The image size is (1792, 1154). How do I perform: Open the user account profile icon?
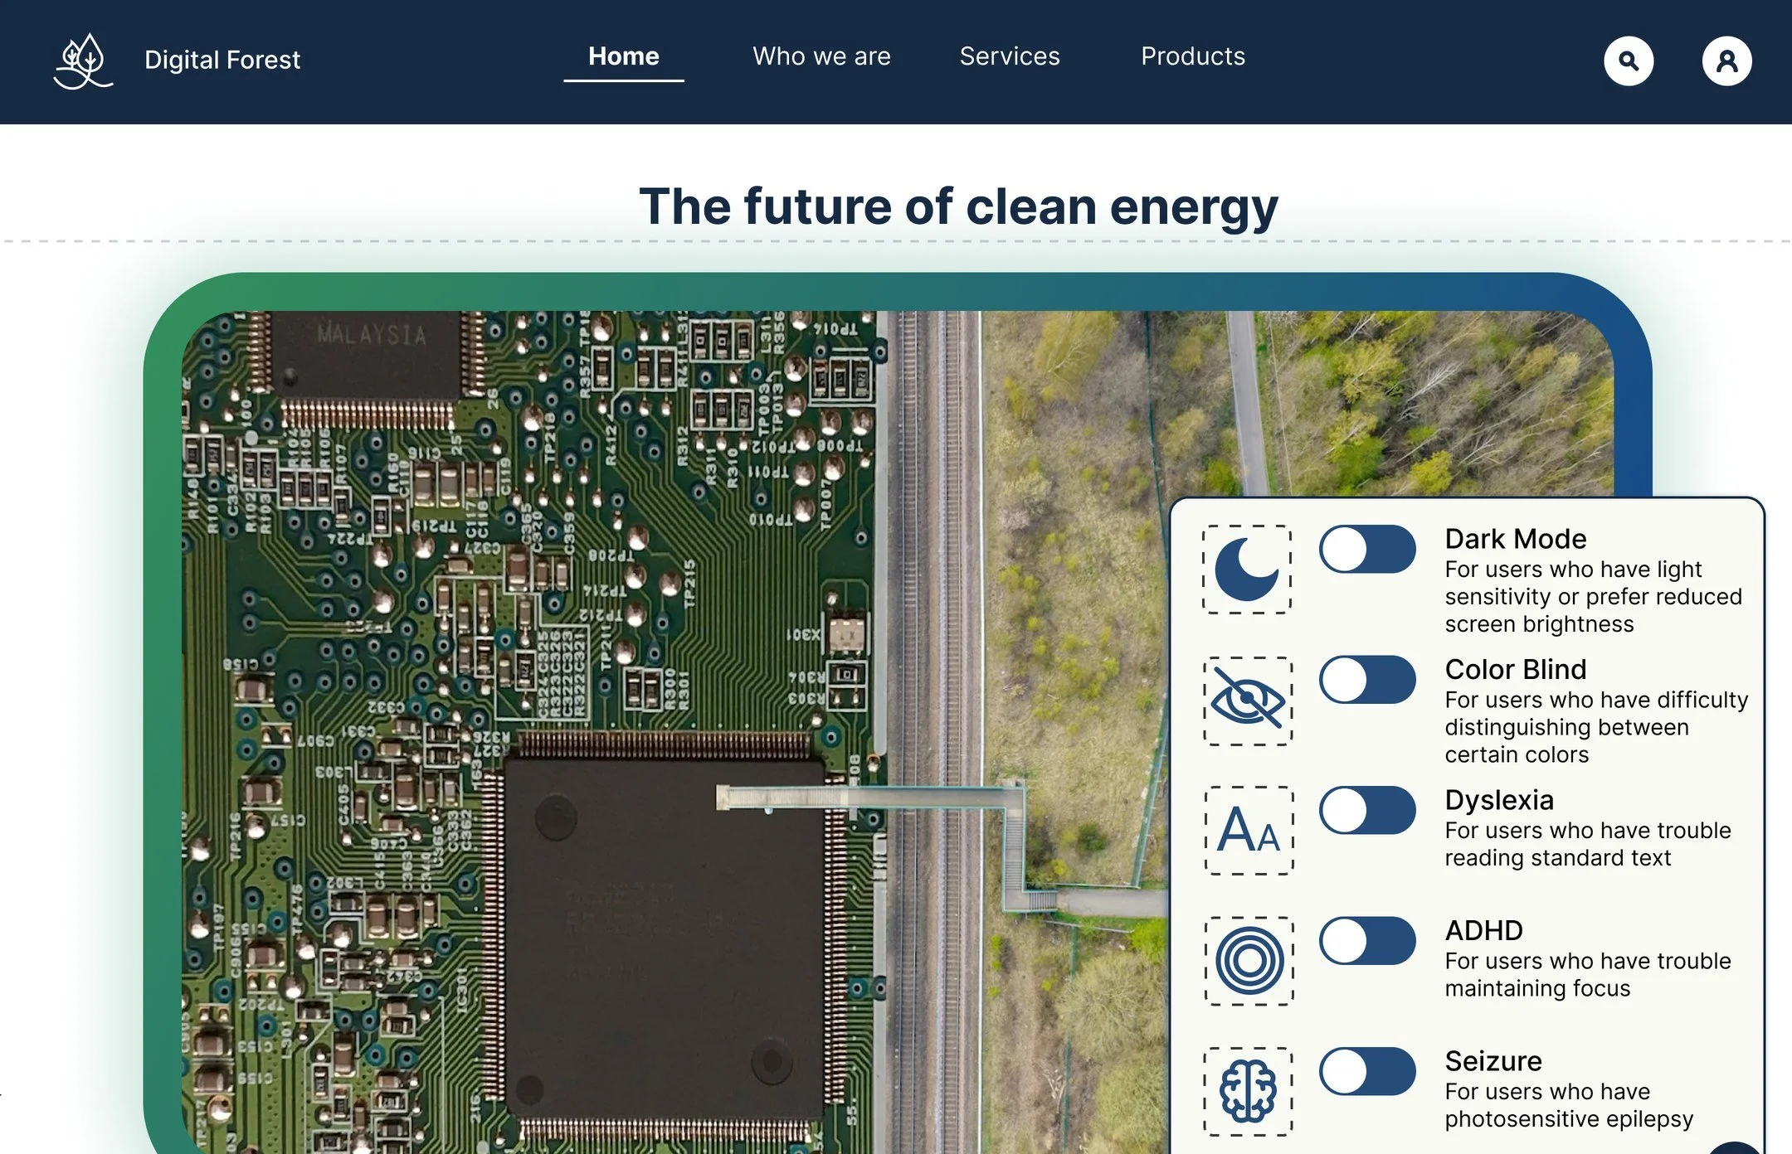click(x=1726, y=61)
